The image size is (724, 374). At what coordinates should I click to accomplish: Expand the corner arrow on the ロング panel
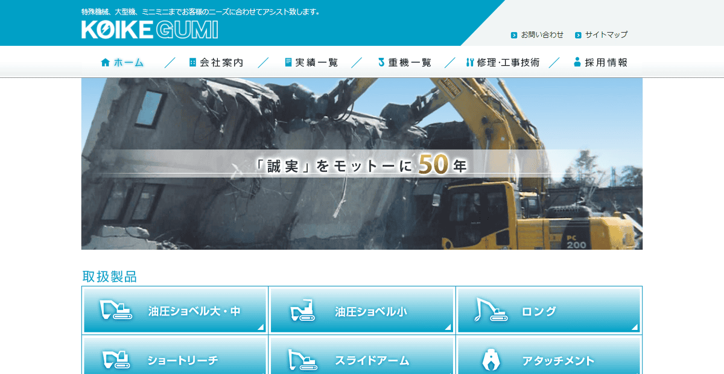636,327
